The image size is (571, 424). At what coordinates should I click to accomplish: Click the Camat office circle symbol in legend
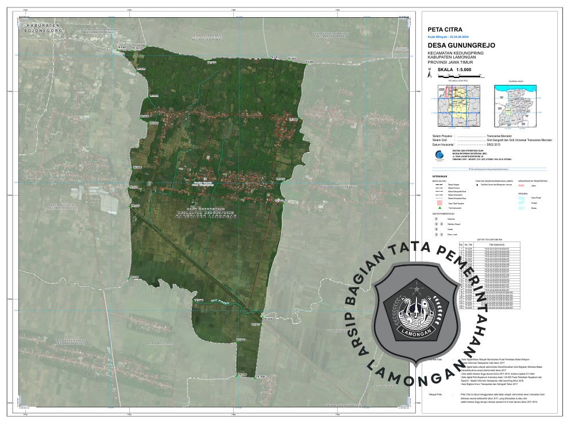(x=435, y=229)
